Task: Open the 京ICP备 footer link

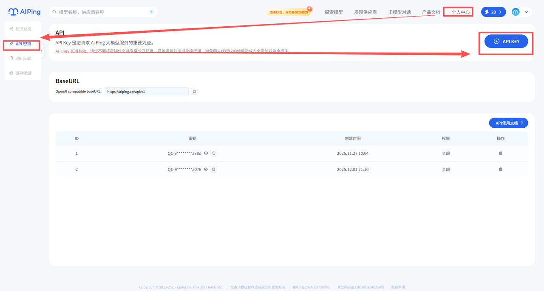Action: [x=312, y=287]
